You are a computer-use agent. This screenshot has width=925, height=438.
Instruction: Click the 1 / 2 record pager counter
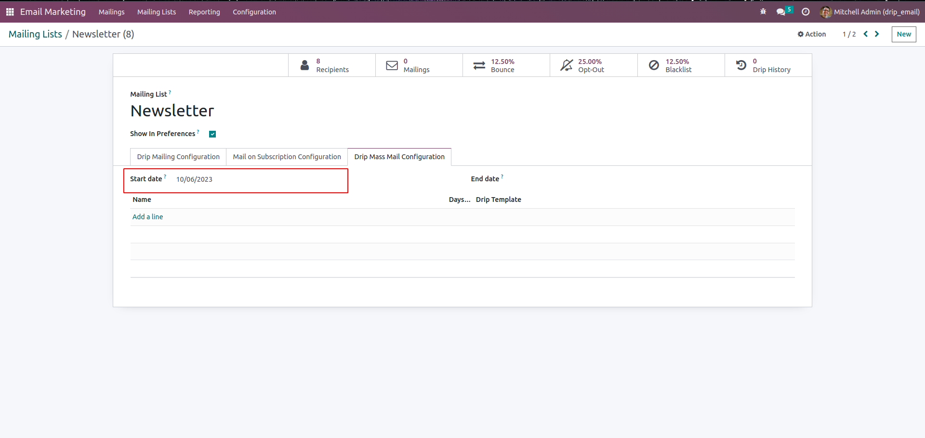(849, 34)
